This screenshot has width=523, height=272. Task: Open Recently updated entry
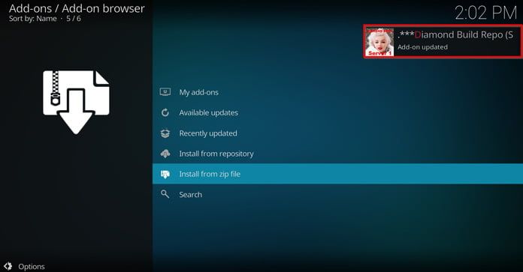[x=337, y=133]
